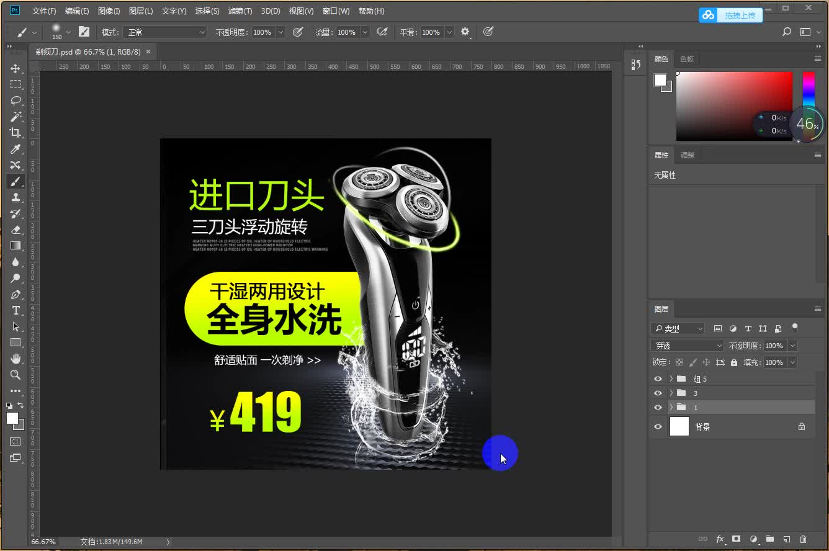829x551 pixels.
Task: Open the 模式 blend mode dropdown
Action: pyautogui.click(x=164, y=32)
